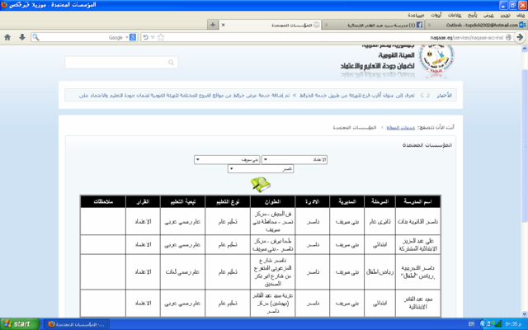Click the Windows Start button
The image size is (528, 330).
21,323
